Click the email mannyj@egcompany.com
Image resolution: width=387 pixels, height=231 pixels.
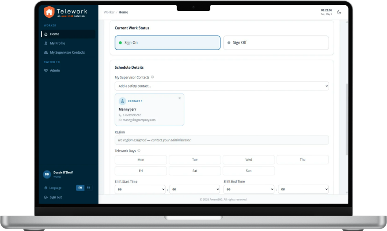(x=139, y=120)
